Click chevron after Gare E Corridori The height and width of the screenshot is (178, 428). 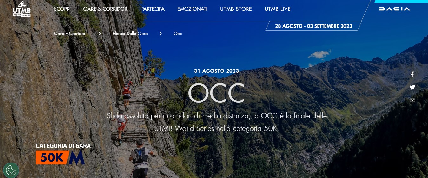coord(100,34)
